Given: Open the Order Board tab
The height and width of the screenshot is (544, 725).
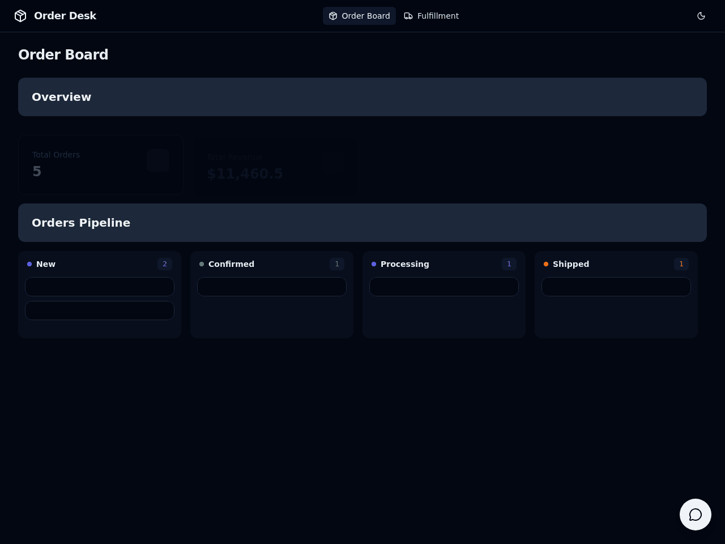Looking at the screenshot, I should (x=359, y=16).
